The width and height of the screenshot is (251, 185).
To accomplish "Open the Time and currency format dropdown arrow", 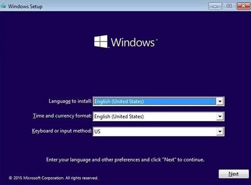I will 220,117.
